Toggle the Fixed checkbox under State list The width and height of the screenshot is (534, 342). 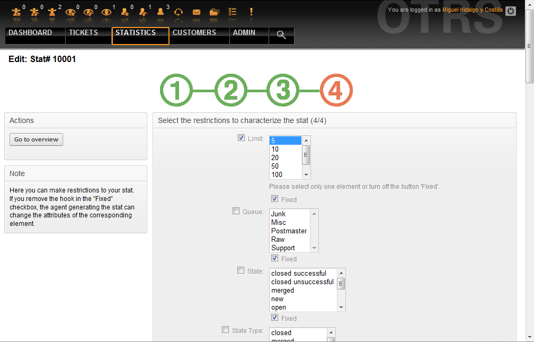tap(274, 318)
